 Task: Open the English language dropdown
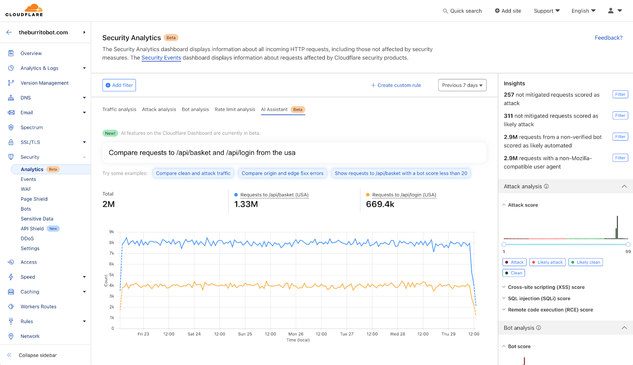pyautogui.click(x=584, y=11)
